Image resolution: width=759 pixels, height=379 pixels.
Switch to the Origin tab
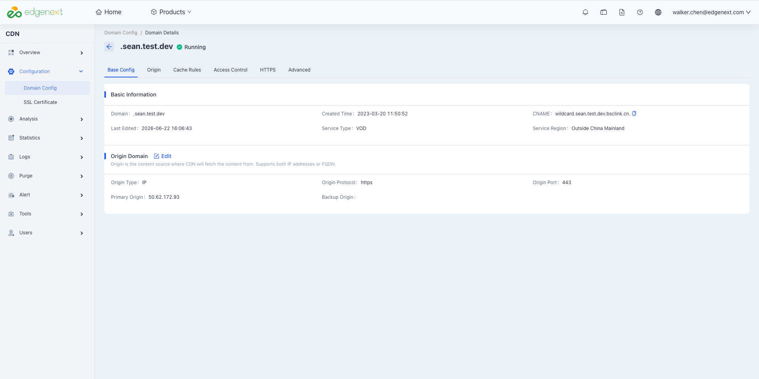(x=154, y=70)
